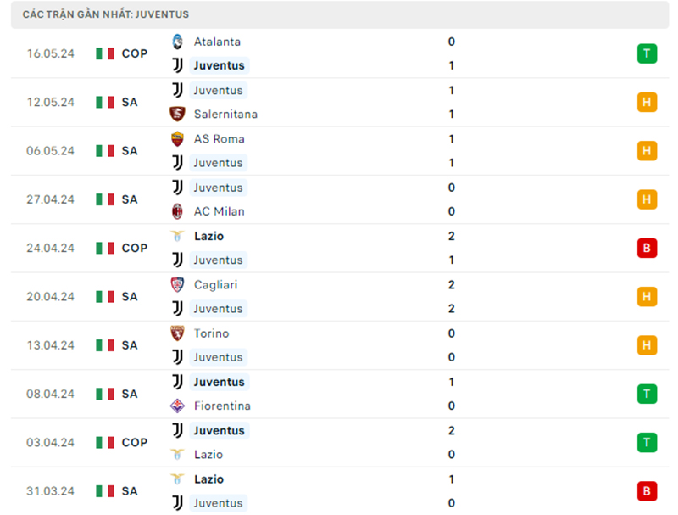Click the red B badge for the Lazio match
This screenshot has width=678, height=515.
tap(647, 248)
